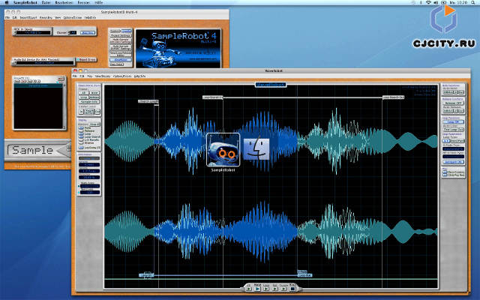Play the Note region with the transport button

pyautogui.click(x=257, y=289)
